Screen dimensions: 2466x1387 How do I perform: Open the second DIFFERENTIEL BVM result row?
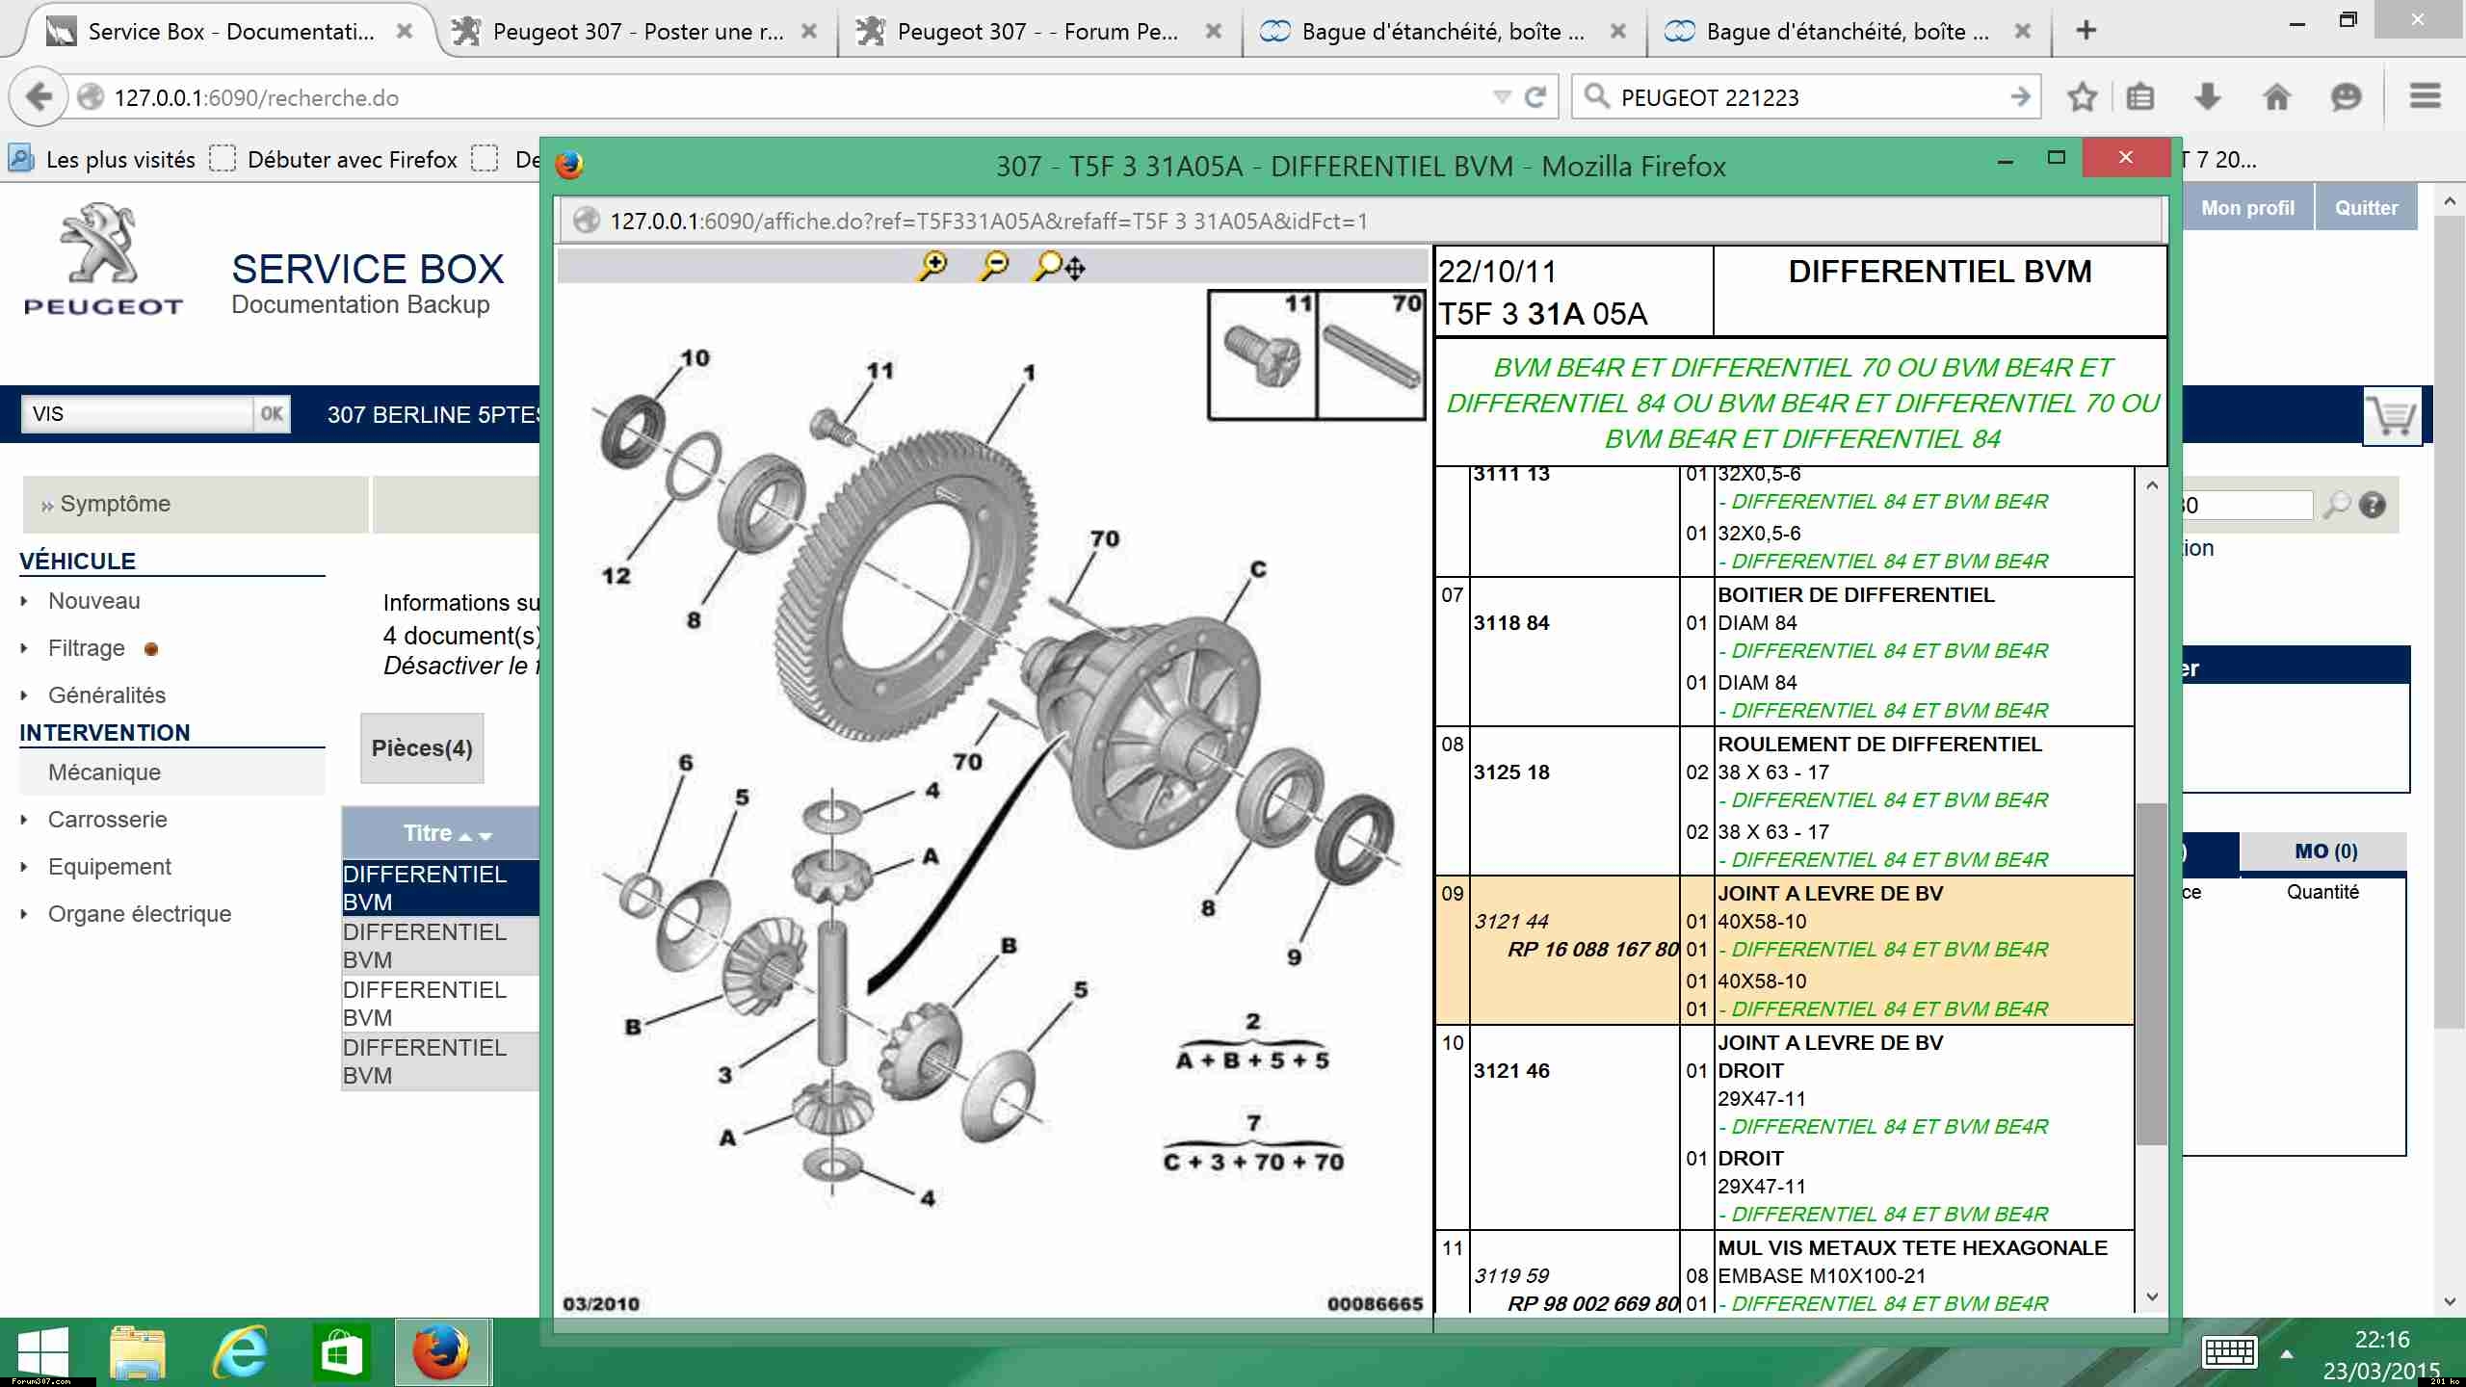441,946
